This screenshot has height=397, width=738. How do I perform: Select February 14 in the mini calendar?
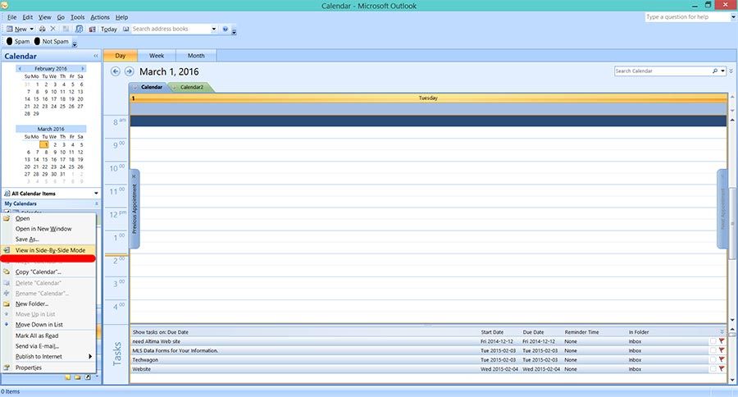[27, 99]
